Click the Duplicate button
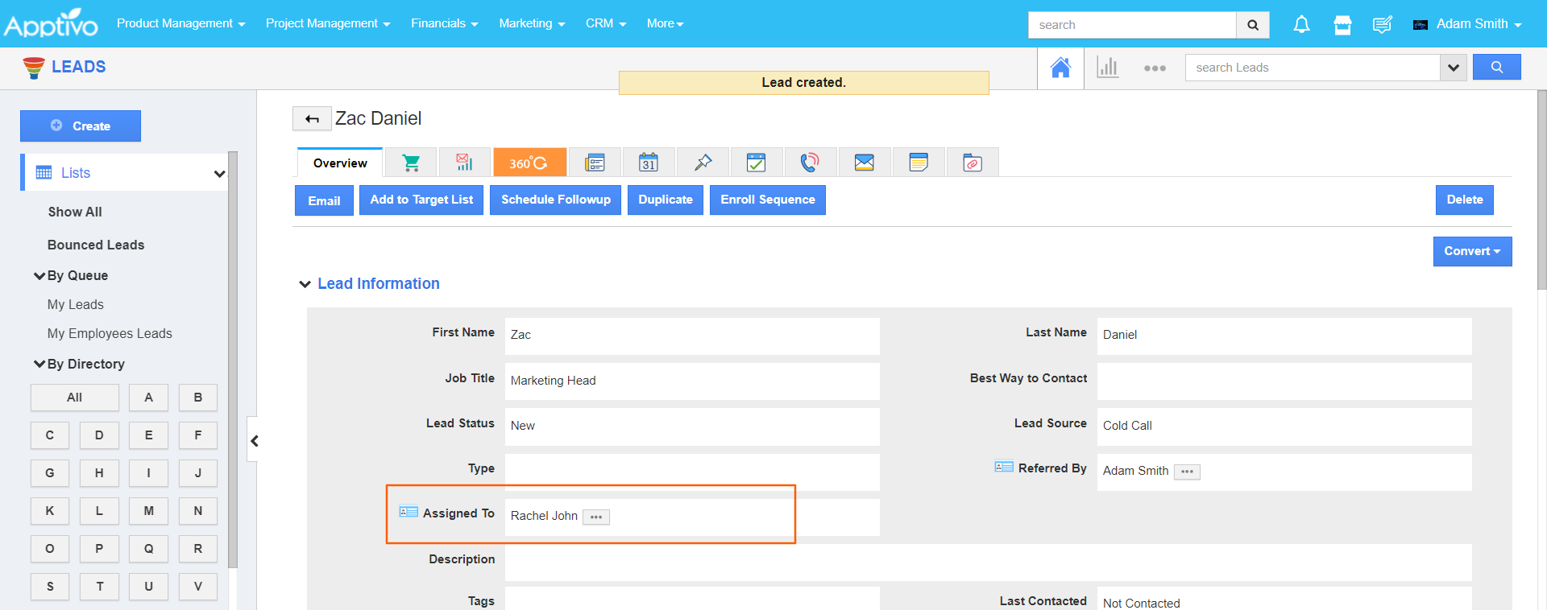1547x610 pixels. coord(666,200)
